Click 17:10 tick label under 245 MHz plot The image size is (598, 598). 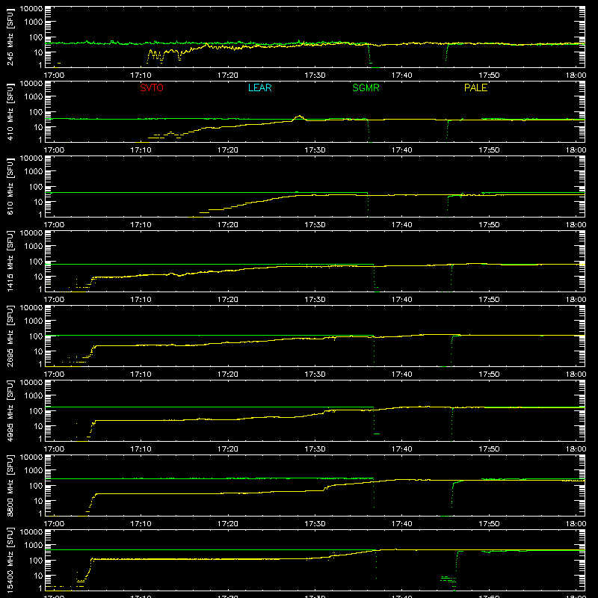(x=141, y=75)
